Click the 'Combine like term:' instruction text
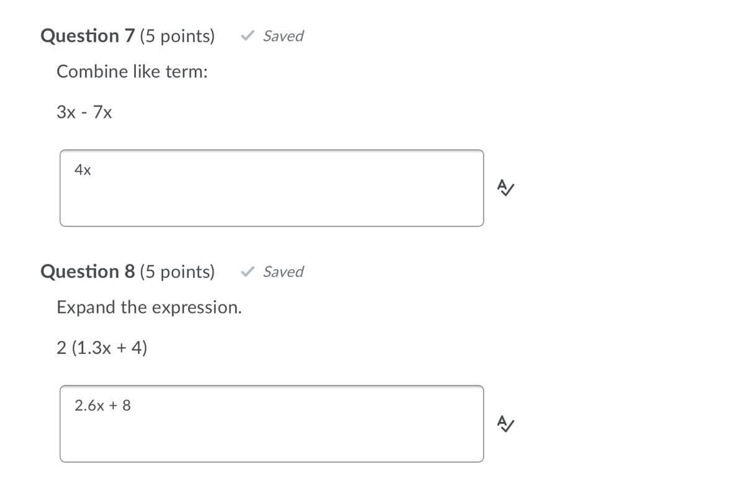Image resolution: width=745 pixels, height=481 pixels. coord(132,72)
